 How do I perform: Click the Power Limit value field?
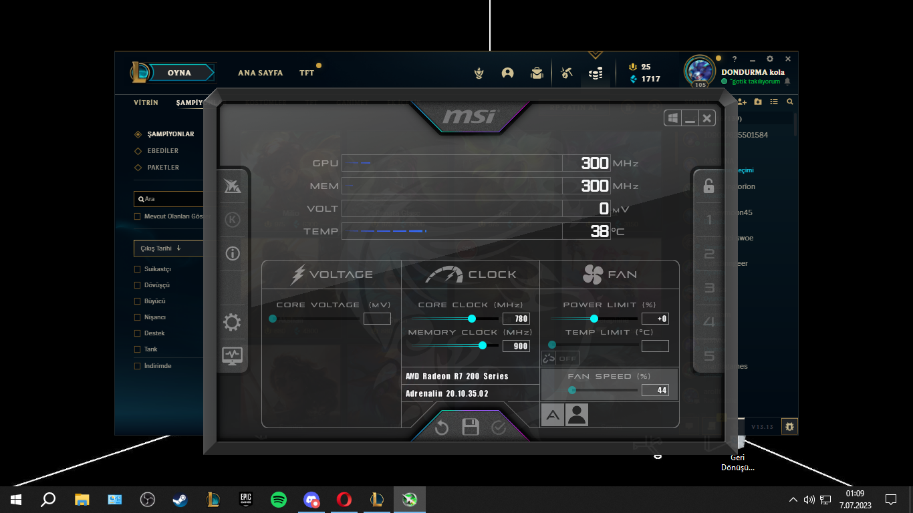click(655, 319)
